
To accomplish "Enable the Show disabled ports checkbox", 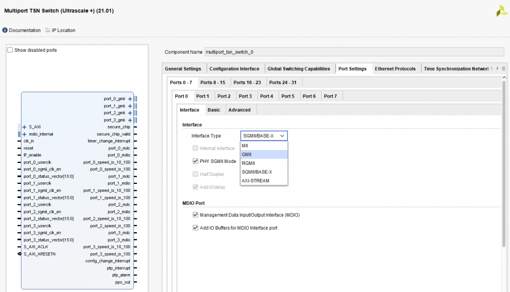I will (10, 50).
